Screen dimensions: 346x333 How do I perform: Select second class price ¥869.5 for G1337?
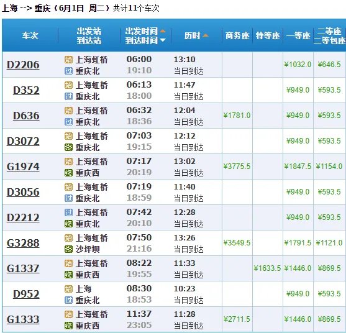point(329,268)
